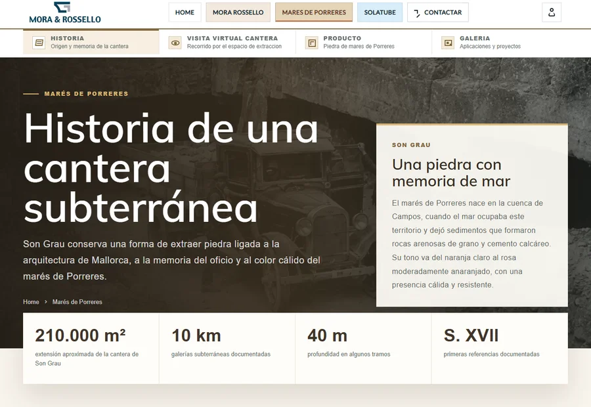591x407 pixels.
Task: Click the 'Historia de una cantera subterránea' heading
Action: 171,169
